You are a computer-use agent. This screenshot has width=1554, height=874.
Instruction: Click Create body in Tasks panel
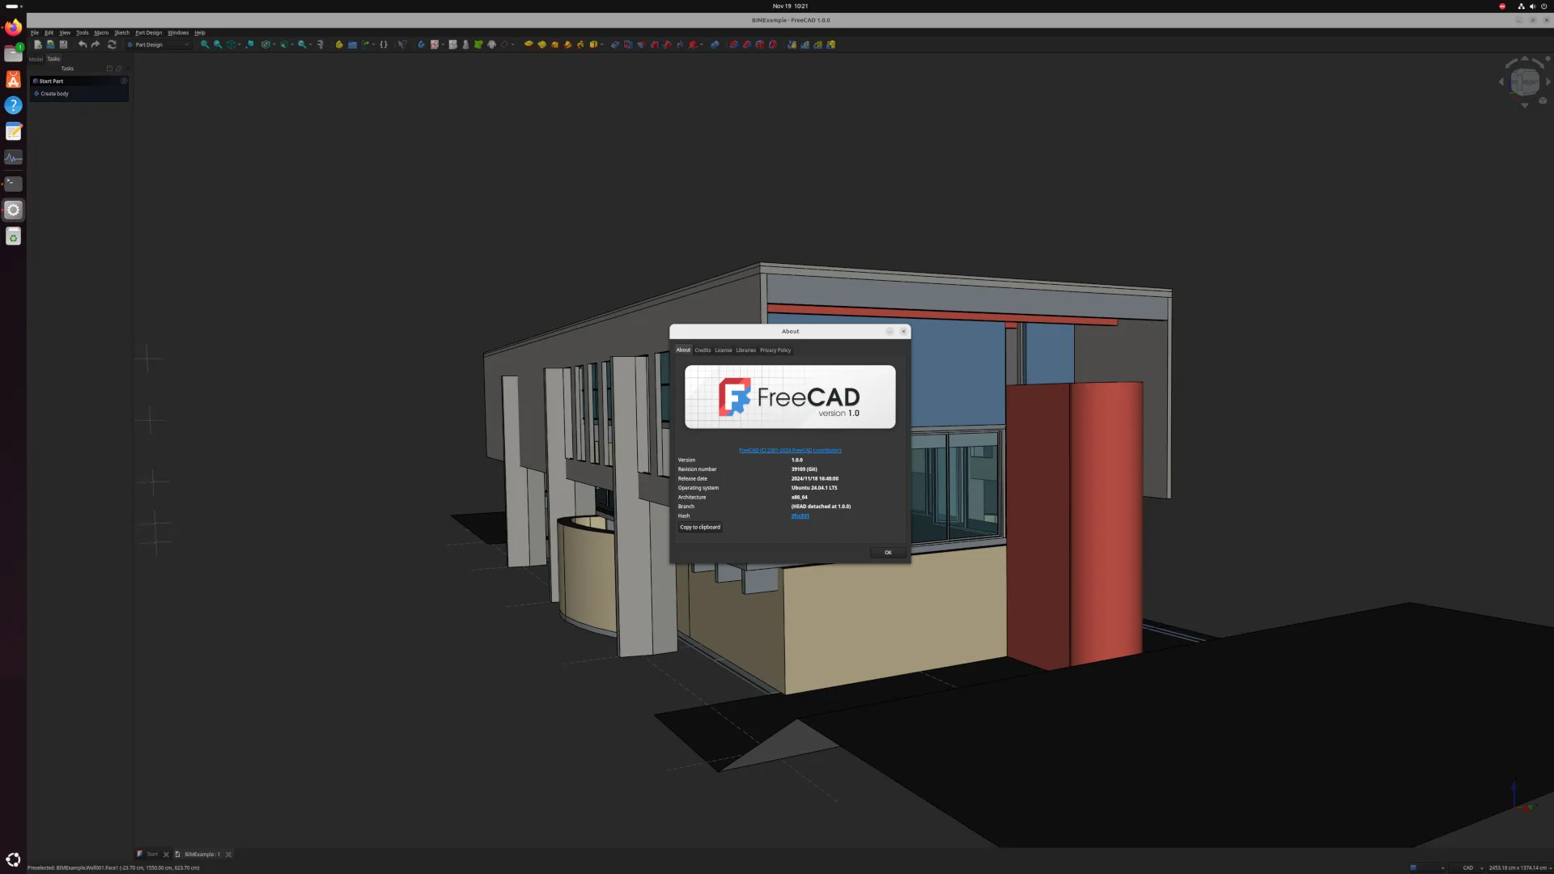coord(54,94)
